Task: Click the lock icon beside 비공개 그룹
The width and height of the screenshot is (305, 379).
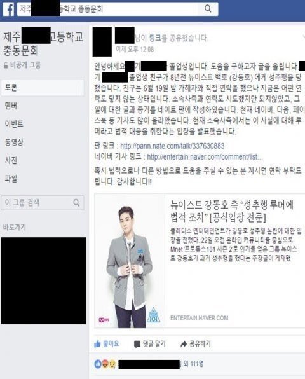Action: 6,65
